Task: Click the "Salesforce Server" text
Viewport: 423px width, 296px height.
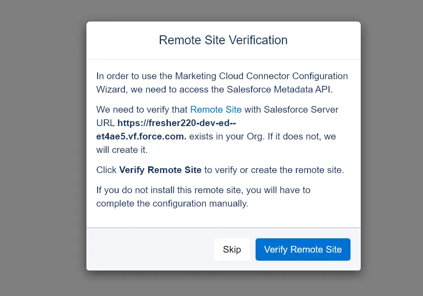Action: click(301, 110)
